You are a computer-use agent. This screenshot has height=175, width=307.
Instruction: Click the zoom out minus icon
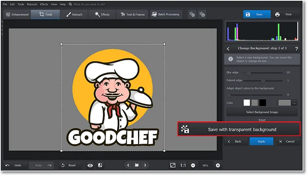193,165
